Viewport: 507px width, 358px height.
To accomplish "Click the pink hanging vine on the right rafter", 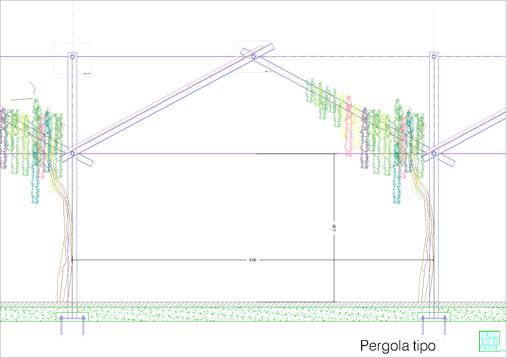I will [x=348, y=127].
